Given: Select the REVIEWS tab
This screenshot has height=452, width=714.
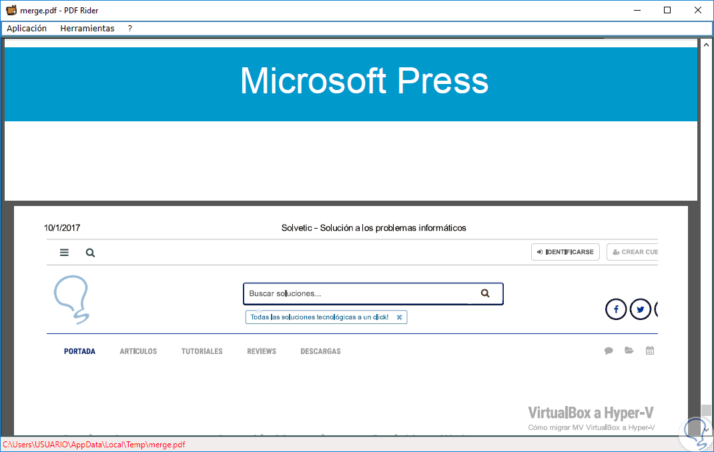Looking at the screenshot, I should (x=262, y=351).
